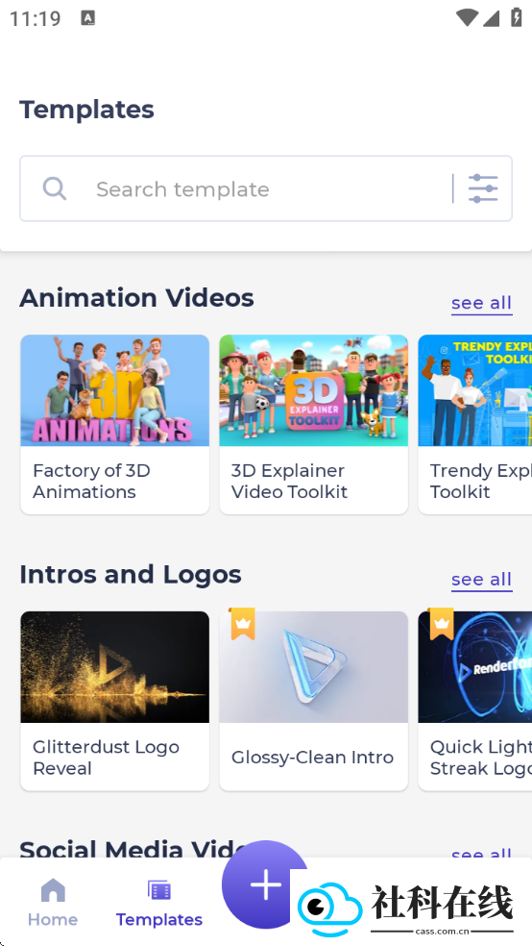Open Quick Light Streak Logo thumbnail
The image size is (532, 946).
474,666
